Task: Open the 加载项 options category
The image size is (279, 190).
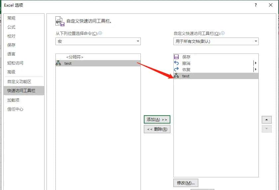Action: [24, 100]
